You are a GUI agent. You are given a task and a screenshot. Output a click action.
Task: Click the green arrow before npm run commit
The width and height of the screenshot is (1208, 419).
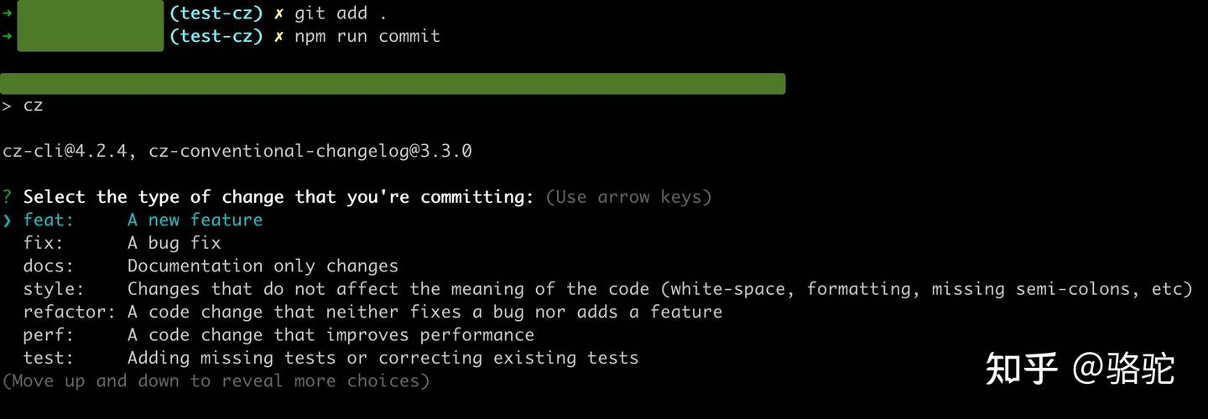pyautogui.click(x=8, y=36)
